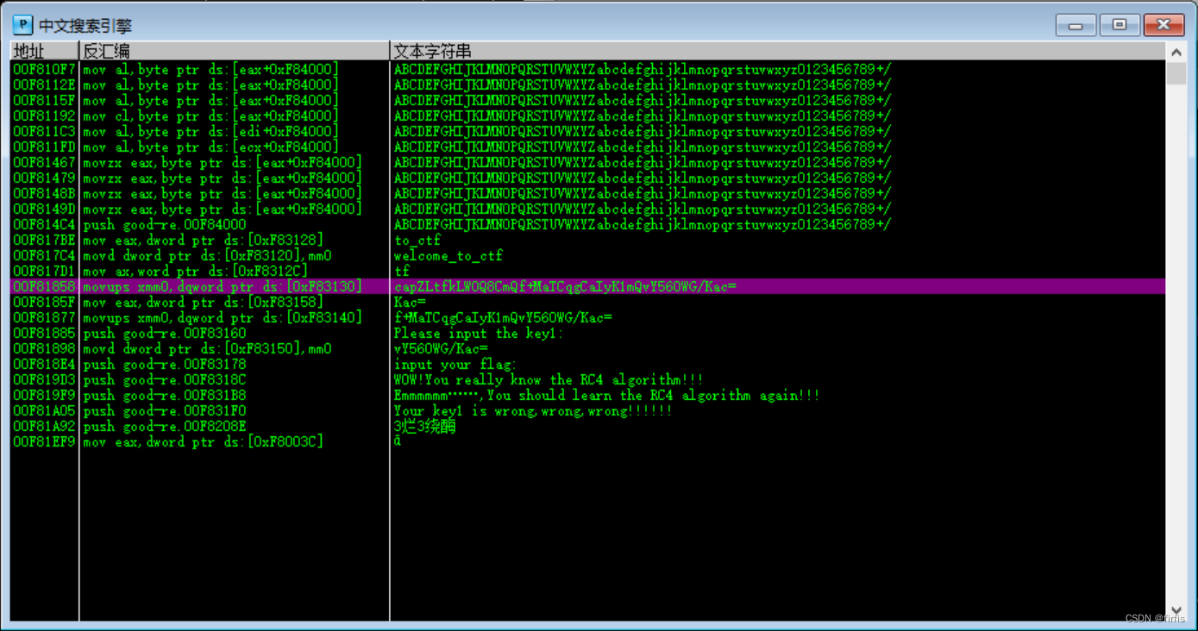Select the 'vY56OWG/Kac=' string entry
This screenshot has height=631, width=1198.
441,348
